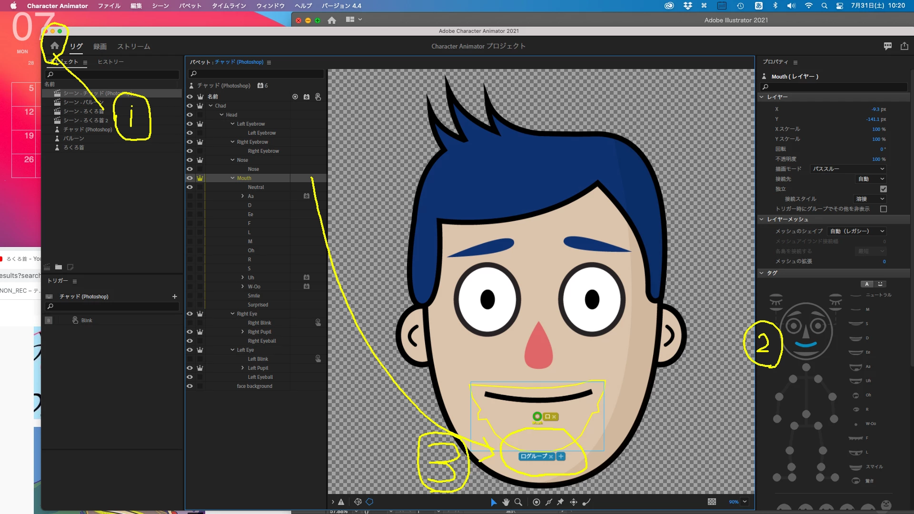Select the Hand tool in bottom toolbar
The height and width of the screenshot is (514, 914).
(506, 502)
